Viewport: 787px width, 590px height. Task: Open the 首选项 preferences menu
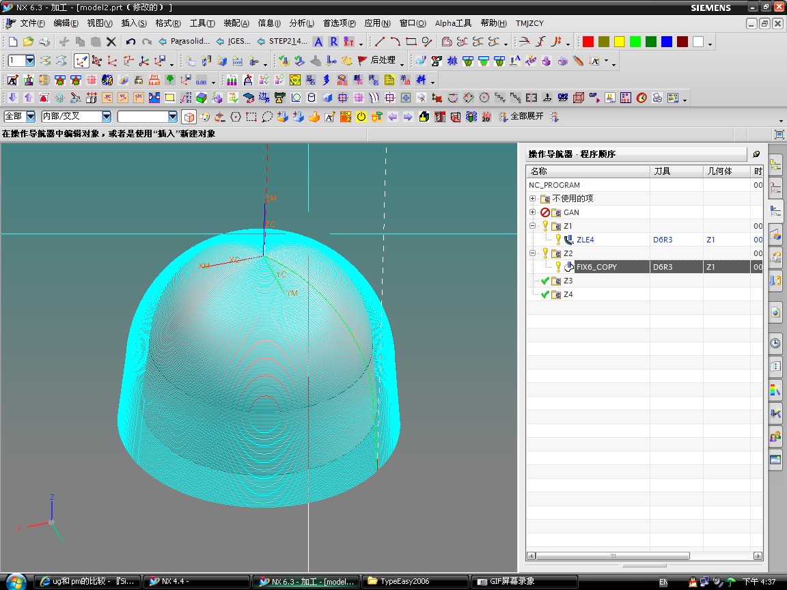339,23
